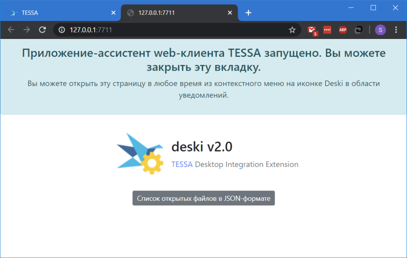
Task: Open the red dots password extension
Action: click(x=327, y=30)
